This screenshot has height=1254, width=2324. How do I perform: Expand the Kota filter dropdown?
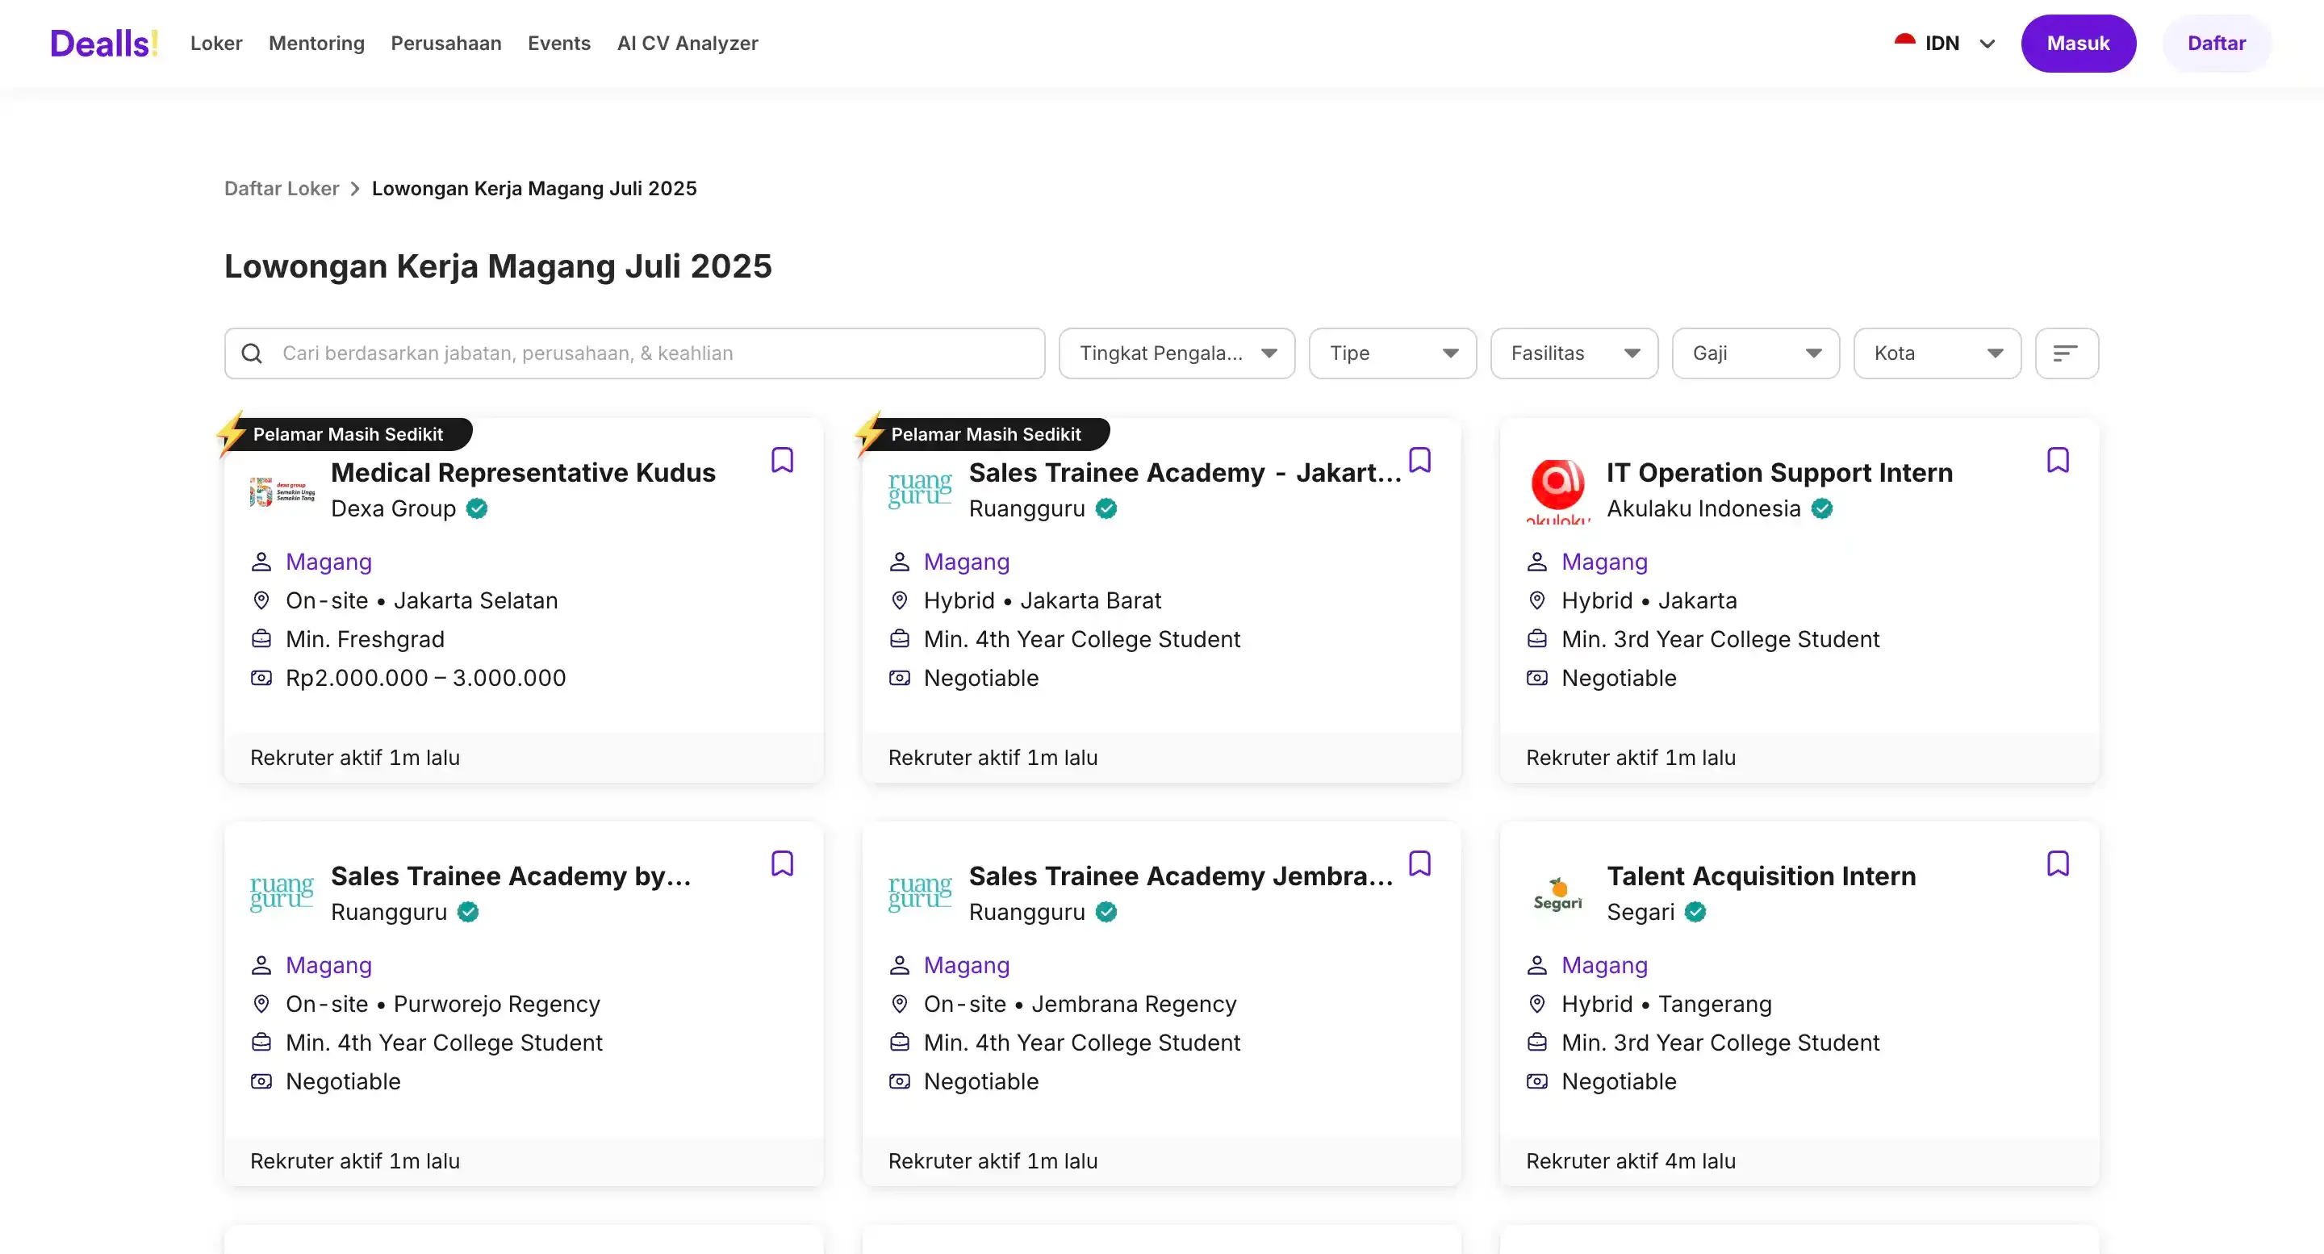(x=1937, y=353)
